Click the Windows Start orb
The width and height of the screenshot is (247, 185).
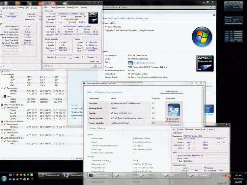click(x=4, y=179)
